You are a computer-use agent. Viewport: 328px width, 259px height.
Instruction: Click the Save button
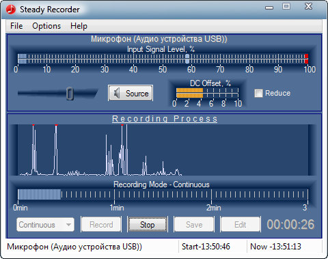click(194, 225)
